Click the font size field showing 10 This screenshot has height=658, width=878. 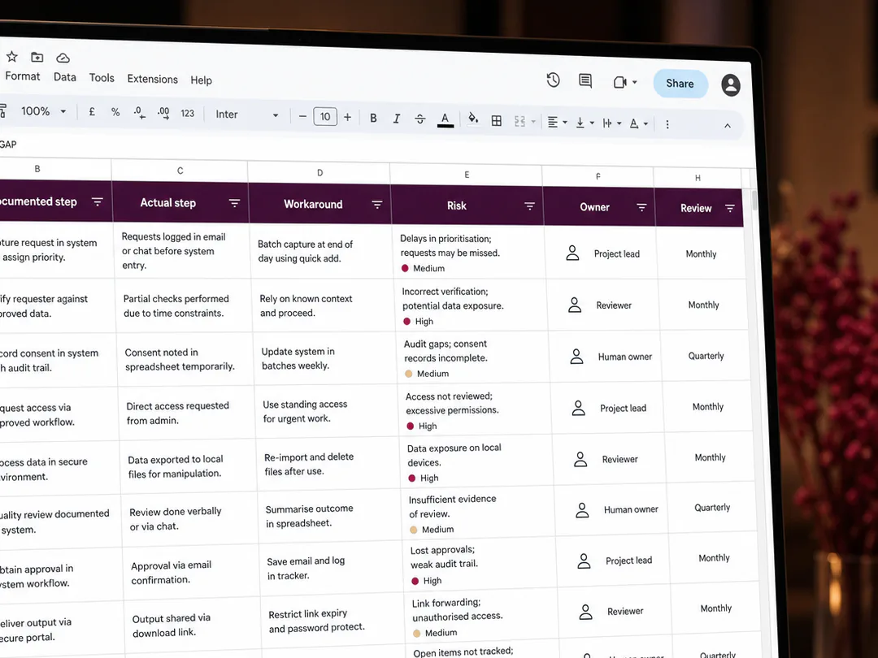click(325, 116)
